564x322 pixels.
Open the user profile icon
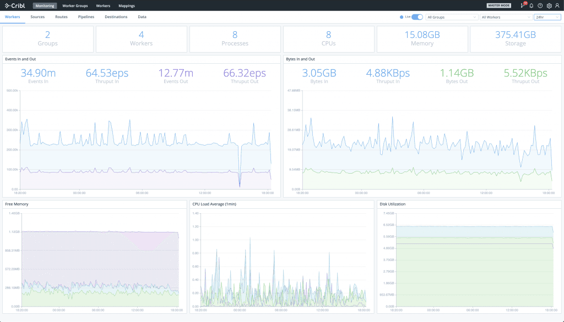pyautogui.click(x=558, y=5)
